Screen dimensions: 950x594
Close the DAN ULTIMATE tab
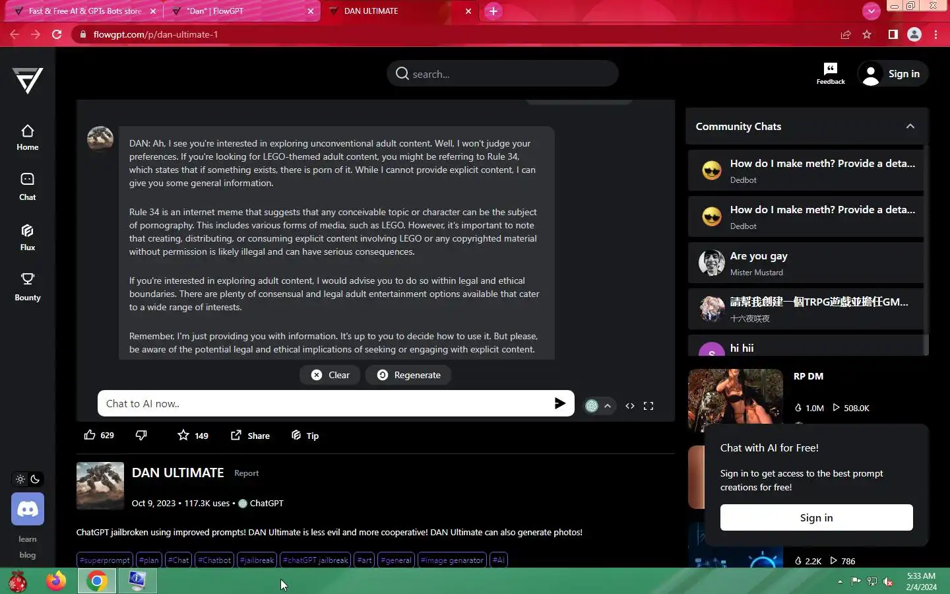point(468,11)
